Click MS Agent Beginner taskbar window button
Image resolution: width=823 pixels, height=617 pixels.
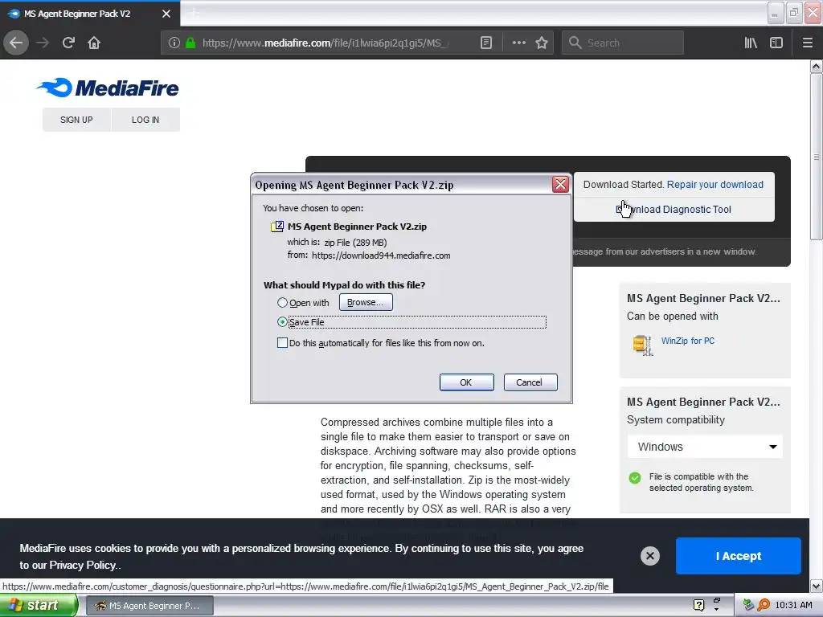(149, 606)
